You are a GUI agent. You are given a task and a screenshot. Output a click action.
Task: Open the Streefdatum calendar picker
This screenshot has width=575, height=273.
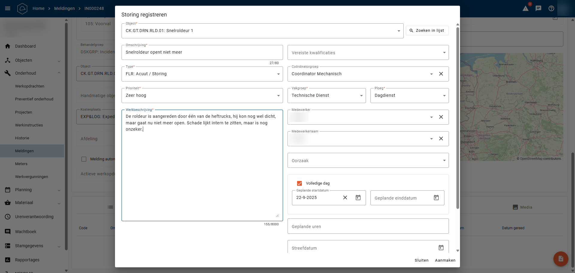point(441,248)
